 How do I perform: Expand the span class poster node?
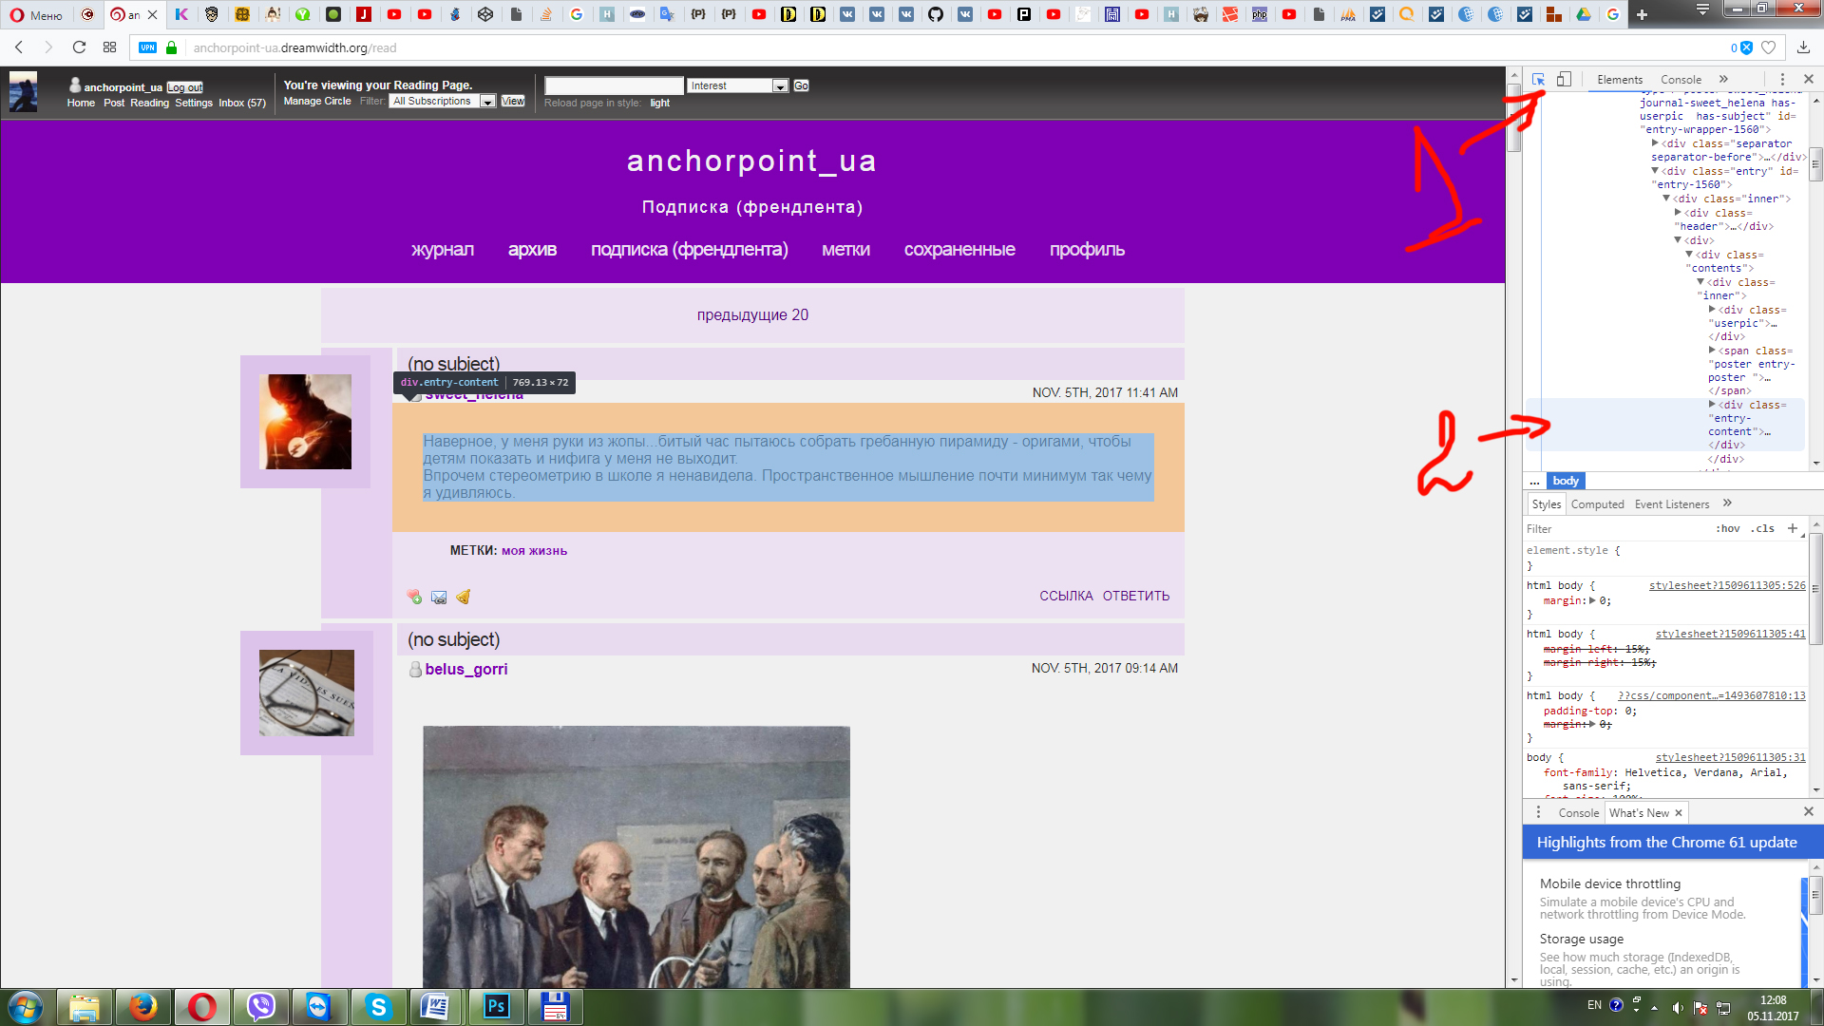pyautogui.click(x=1712, y=351)
